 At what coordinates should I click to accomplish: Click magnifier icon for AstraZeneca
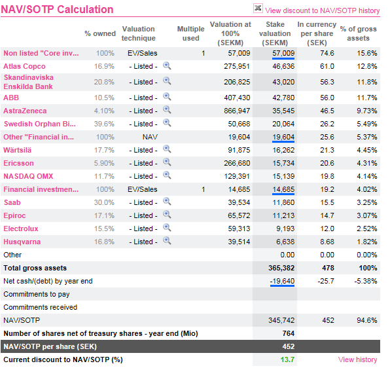(x=167, y=110)
